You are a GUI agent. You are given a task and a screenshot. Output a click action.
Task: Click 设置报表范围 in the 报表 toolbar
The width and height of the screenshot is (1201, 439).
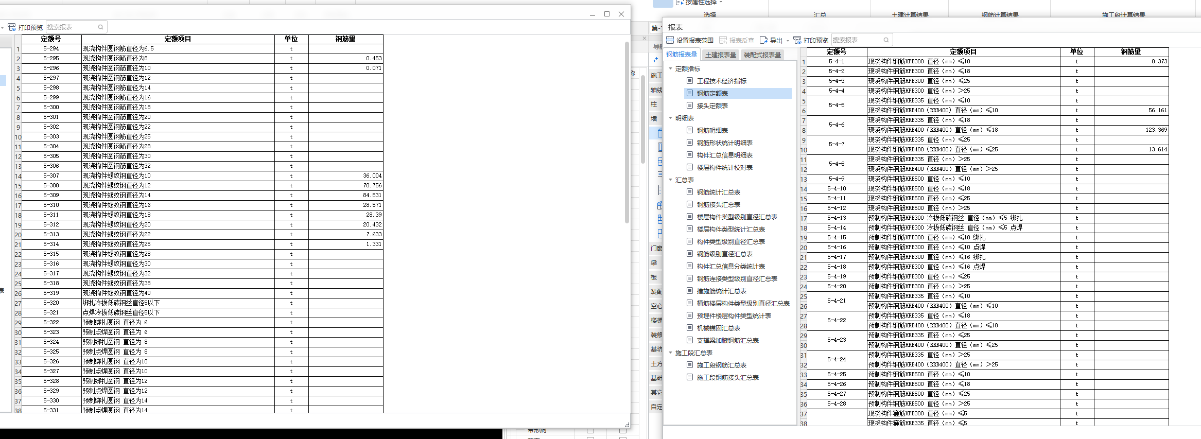[690, 40]
